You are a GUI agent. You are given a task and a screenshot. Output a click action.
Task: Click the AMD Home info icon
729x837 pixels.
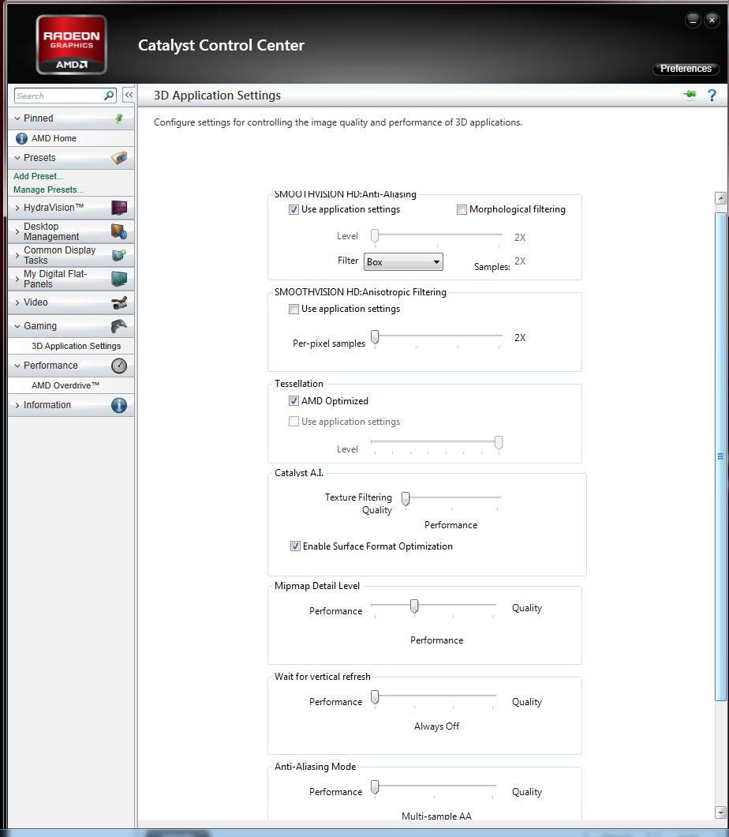tap(21, 138)
